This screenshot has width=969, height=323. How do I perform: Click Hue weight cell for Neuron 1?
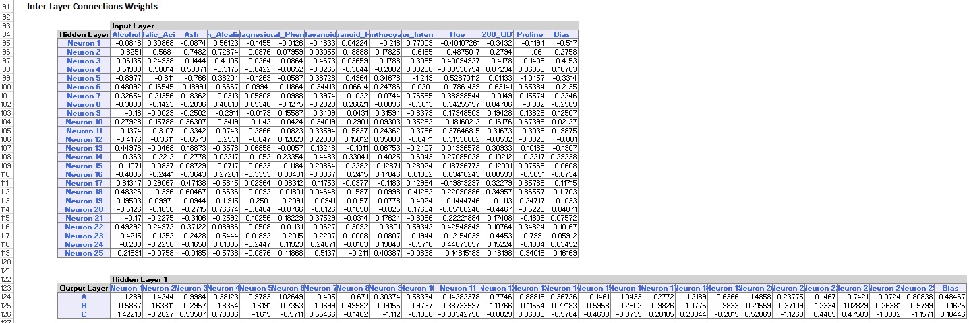coord(458,43)
